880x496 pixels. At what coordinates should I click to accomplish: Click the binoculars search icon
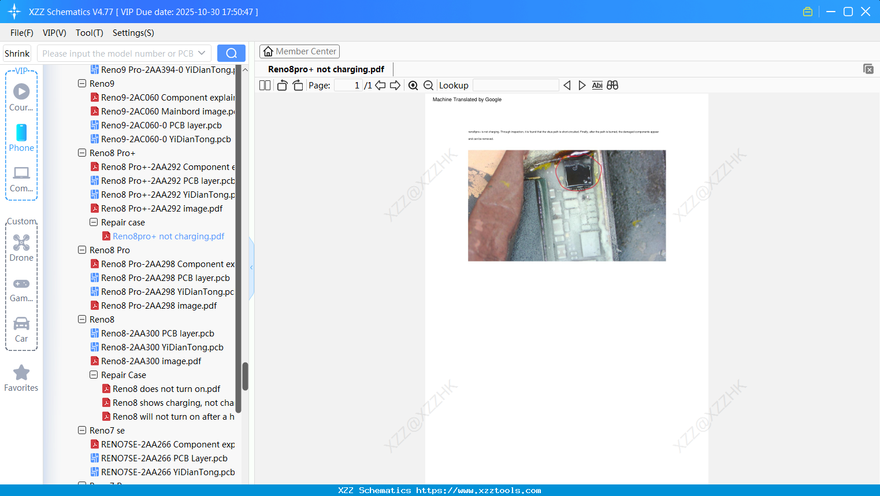coord(612,86)
